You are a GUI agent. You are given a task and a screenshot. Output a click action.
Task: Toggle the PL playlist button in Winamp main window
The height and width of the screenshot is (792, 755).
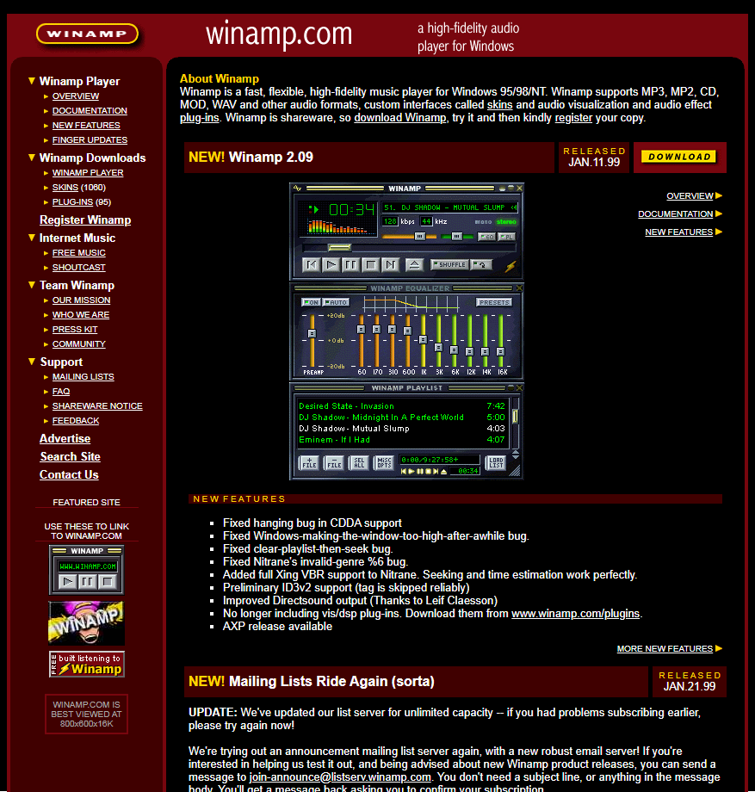point(506,237)
